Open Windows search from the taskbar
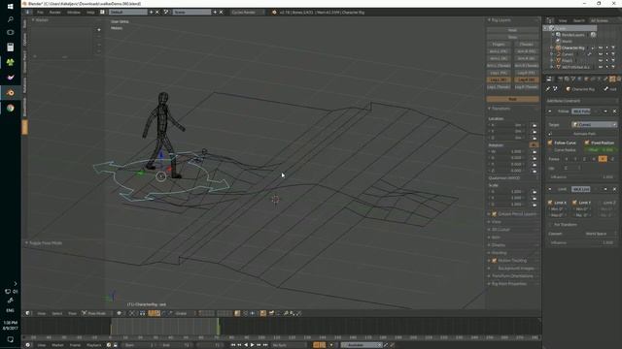 point(11,19)
